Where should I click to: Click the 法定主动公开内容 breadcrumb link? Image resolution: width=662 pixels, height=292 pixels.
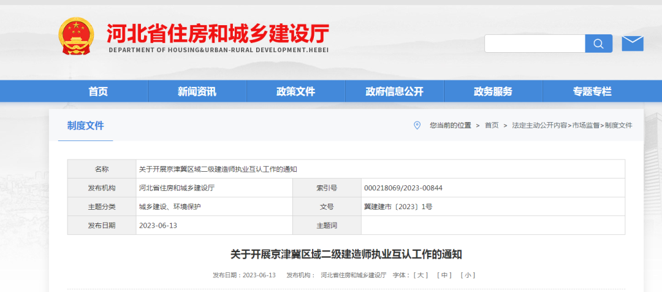(x=539, y=126)
